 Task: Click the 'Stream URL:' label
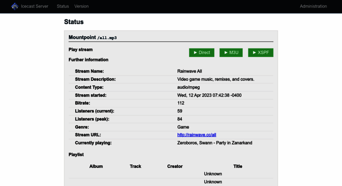pyautogui.click(x=88, y=135)
